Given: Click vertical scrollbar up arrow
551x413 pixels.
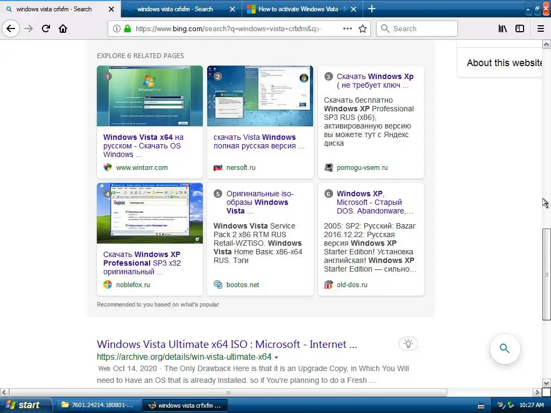Looking at the screenshot, I should click(x=547, y=44).
